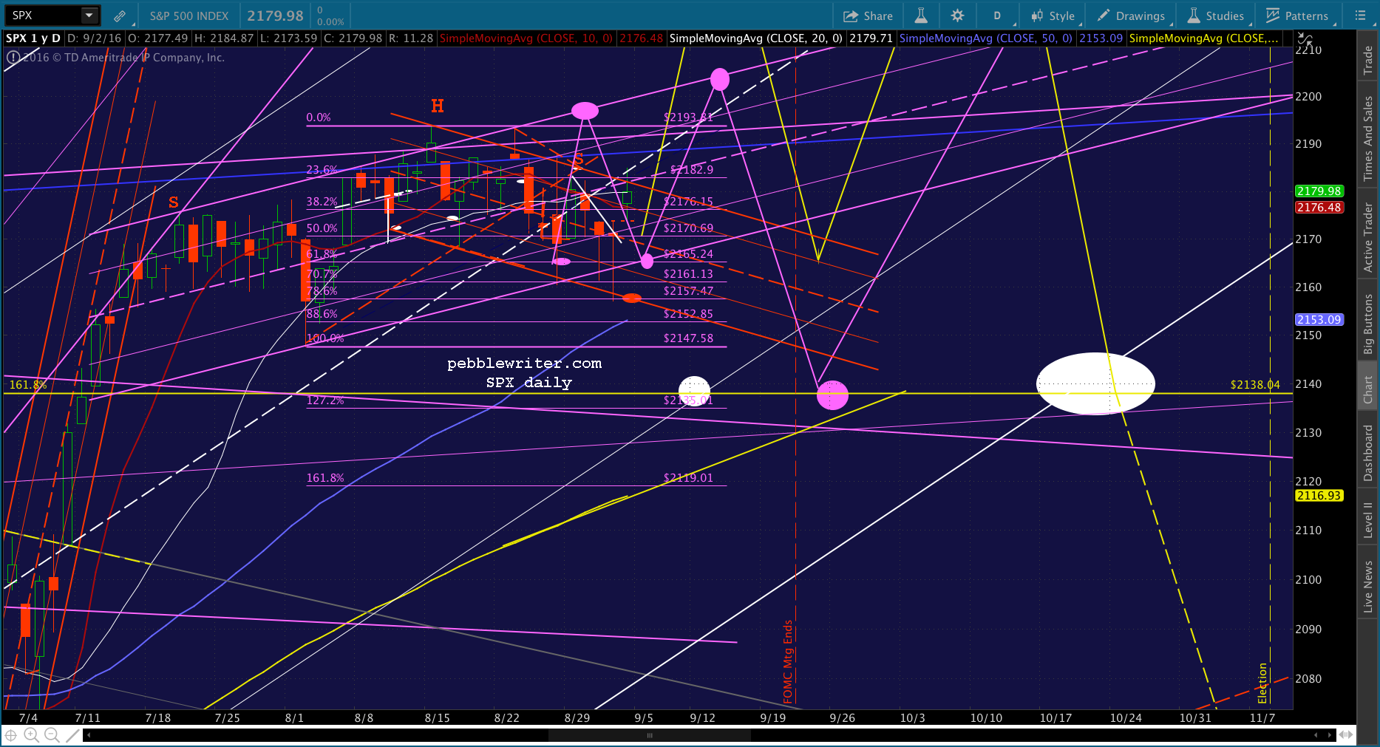Toggle the price axis autoscale icon
Image resolution: width=1380 pixels, height=747 pixels.
point(1305,39)
